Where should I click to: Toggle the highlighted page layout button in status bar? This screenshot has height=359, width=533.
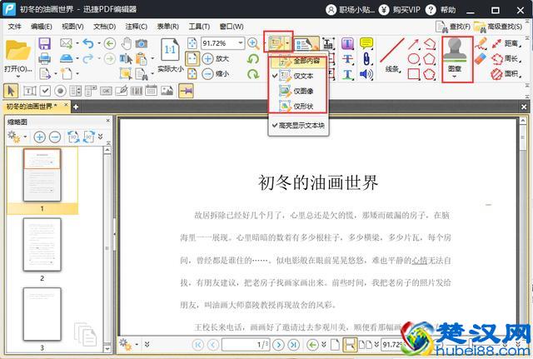tap(350, 345)
